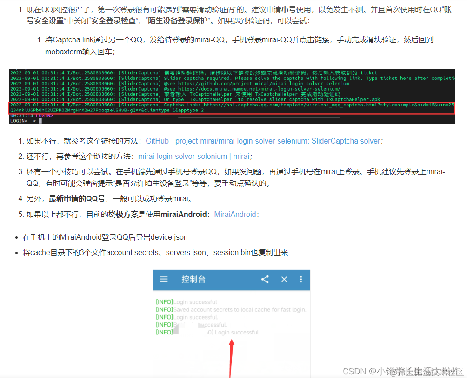Screen dimensions: 467x380
Task: Tap the share icon in 控制台 header
Action: pyautogui.click(x=265, y=279)
